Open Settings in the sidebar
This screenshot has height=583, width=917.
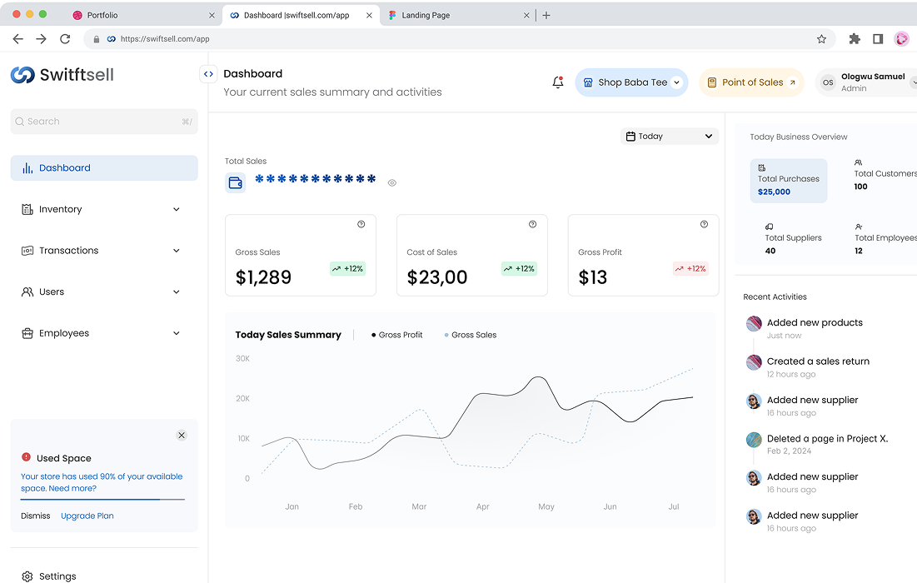pos(49,576)
